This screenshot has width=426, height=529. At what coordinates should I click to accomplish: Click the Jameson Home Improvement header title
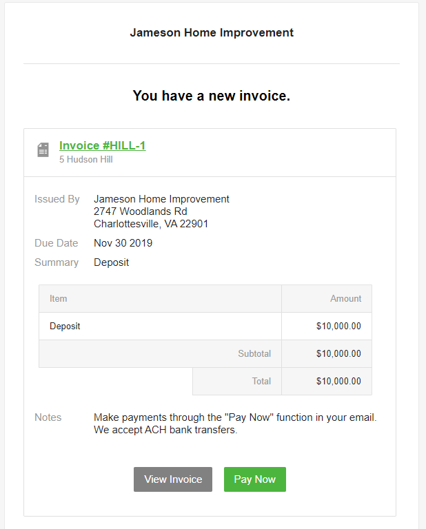coord(212,32)
